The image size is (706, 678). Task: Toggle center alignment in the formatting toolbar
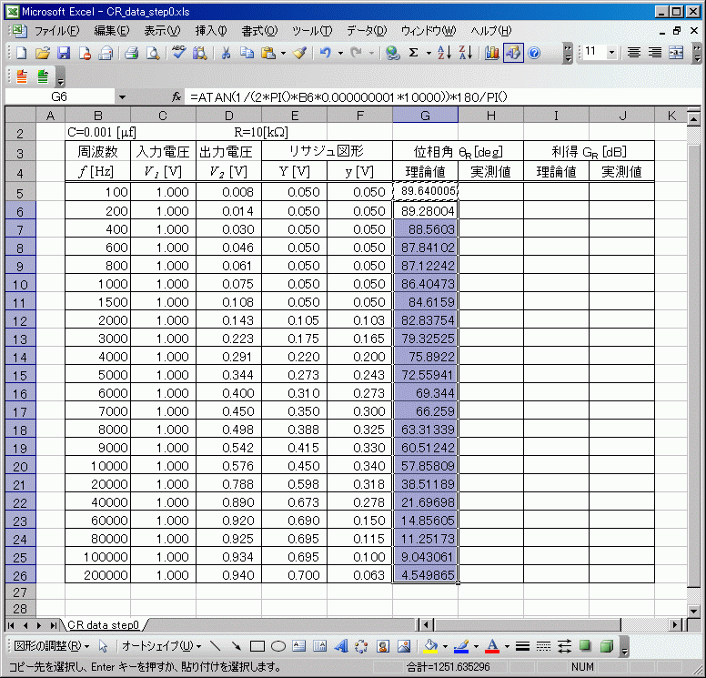[655, 53]
